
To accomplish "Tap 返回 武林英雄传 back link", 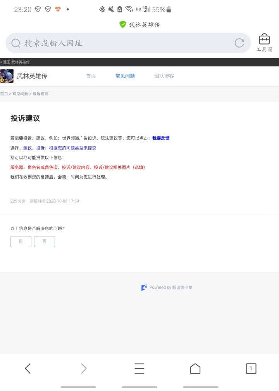I will (15, 62).
